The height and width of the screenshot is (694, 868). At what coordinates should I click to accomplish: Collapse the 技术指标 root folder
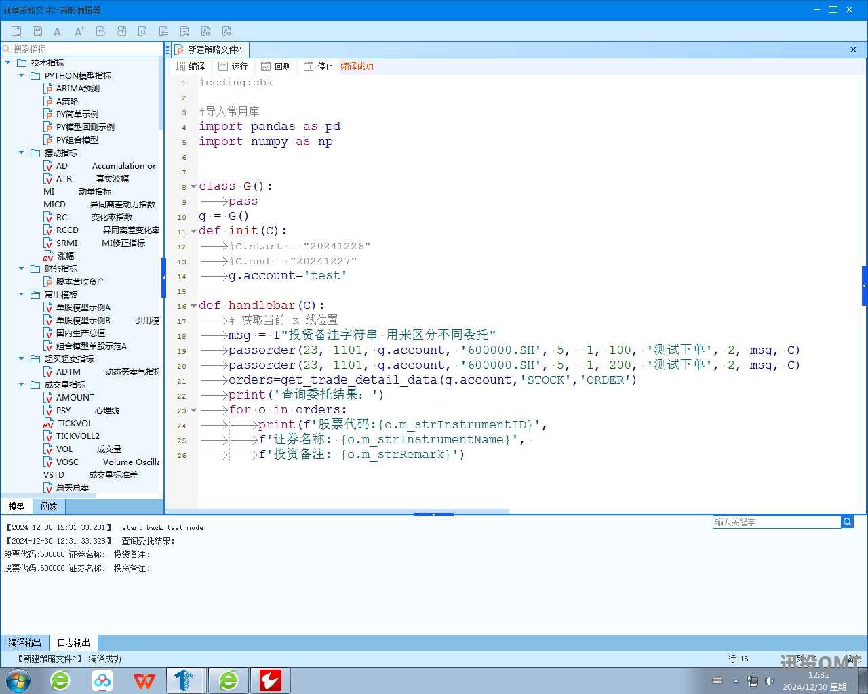point(8,62)
